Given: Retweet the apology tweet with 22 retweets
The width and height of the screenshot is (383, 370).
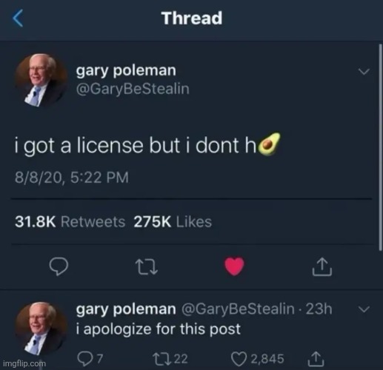Looking at the screenshot, I should [170, 359].
